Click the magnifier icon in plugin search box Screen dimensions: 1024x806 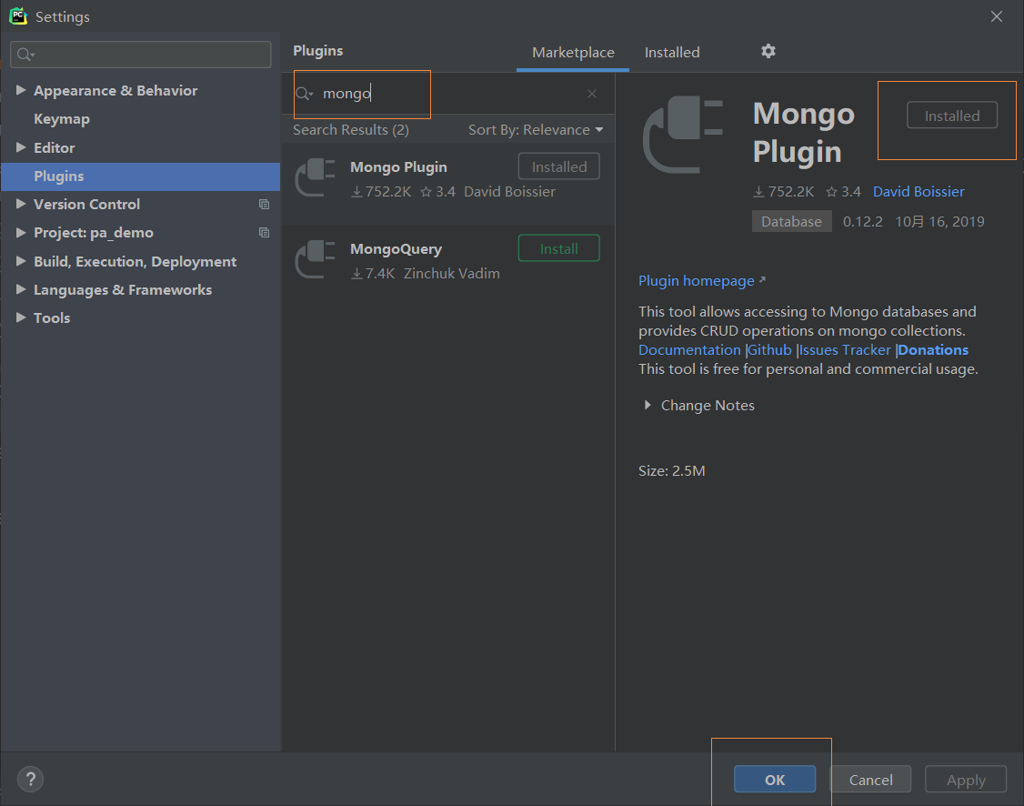click(305, 94)
